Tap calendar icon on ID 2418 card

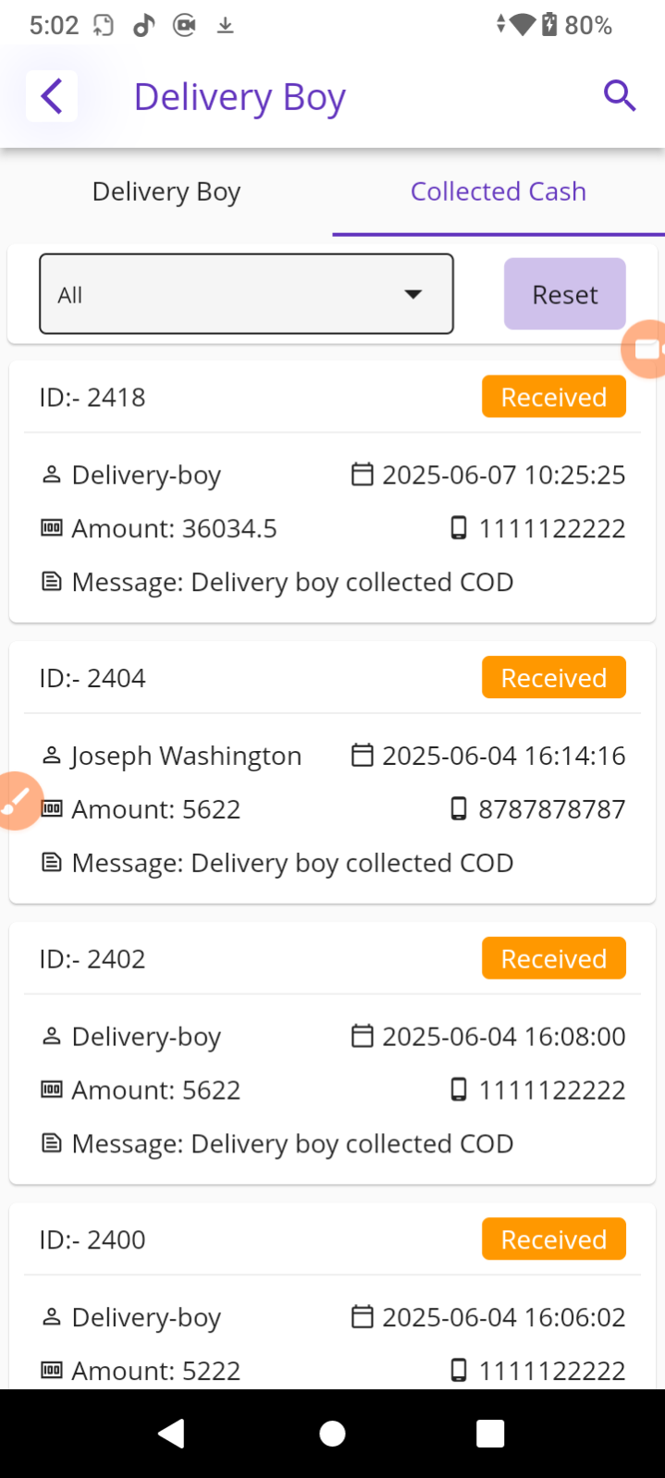click(362, 474)
